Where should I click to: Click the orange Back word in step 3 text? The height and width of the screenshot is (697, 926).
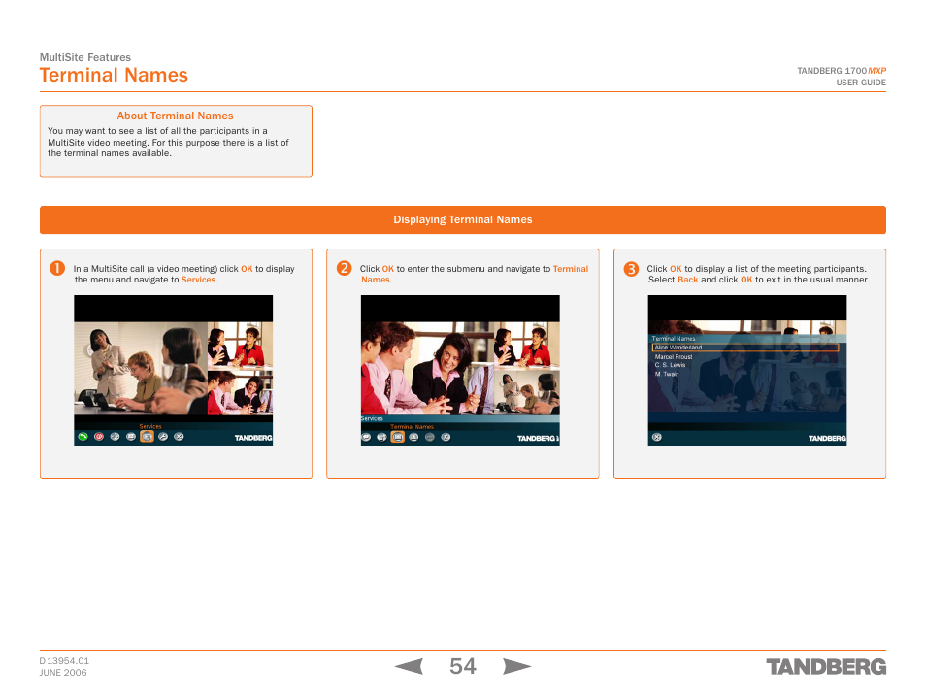[x=687, y=280]
